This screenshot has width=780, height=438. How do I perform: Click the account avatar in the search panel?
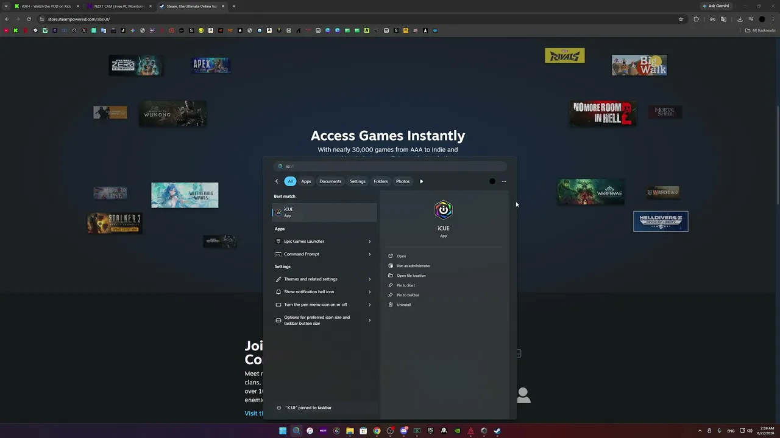pyautogui.click(x=492, y=181)
